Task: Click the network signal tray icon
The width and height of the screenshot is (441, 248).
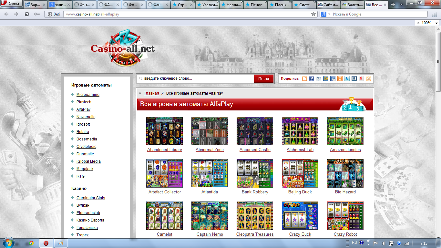Action: (x=407, y=243)
